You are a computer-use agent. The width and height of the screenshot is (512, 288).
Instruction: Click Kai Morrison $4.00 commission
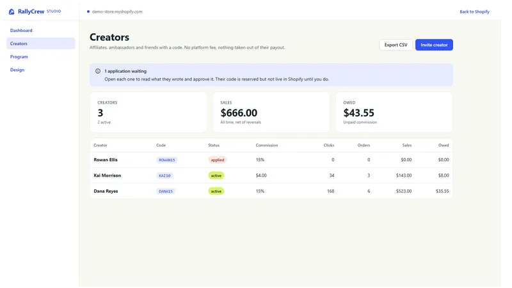[x=261, y=175]
